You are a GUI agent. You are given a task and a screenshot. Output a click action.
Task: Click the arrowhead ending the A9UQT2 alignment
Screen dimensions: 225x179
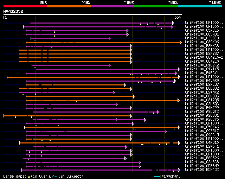pos(159,112)
